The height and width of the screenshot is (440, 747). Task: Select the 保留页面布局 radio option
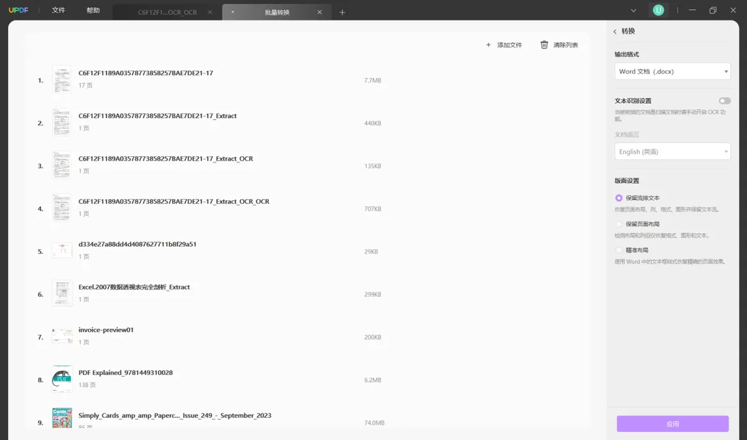(619, 224)
